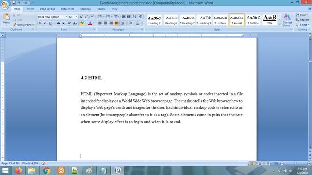The image size is (312, 175).
Task: Apply the ListPara style
Action: 220,20
